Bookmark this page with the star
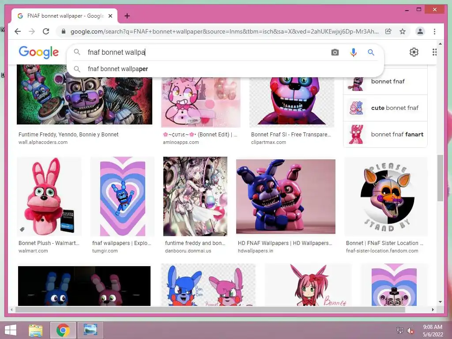 tap(403, 31)
